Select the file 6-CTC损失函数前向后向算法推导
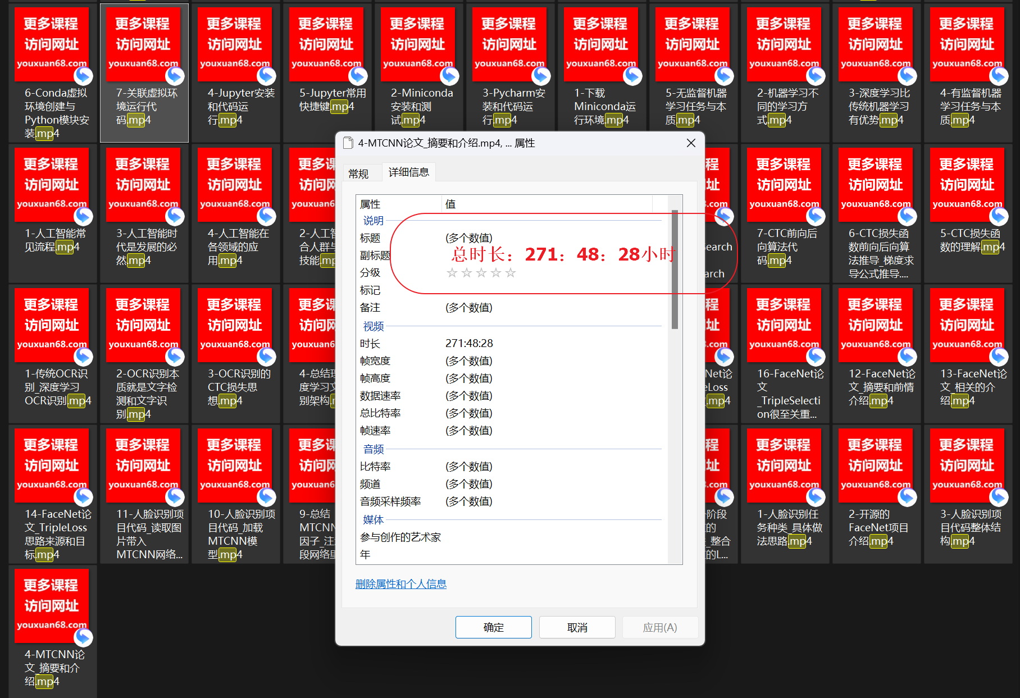1020x698 pixels. [x=876, y=213]
